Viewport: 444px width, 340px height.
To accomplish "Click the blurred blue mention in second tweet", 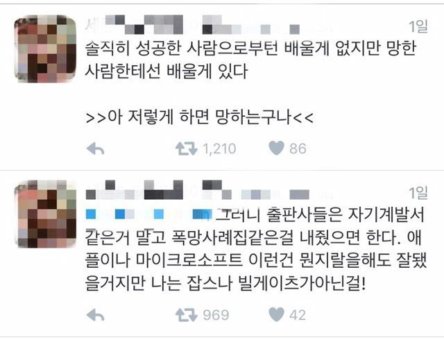I will [x=148, y=214].
